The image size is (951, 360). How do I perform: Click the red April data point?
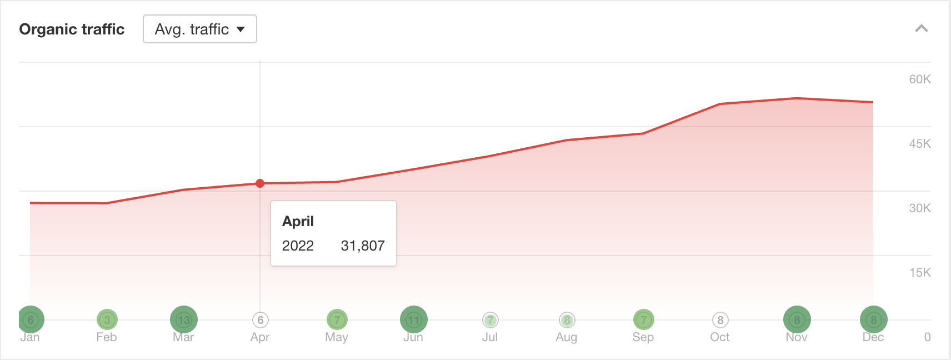260,183
